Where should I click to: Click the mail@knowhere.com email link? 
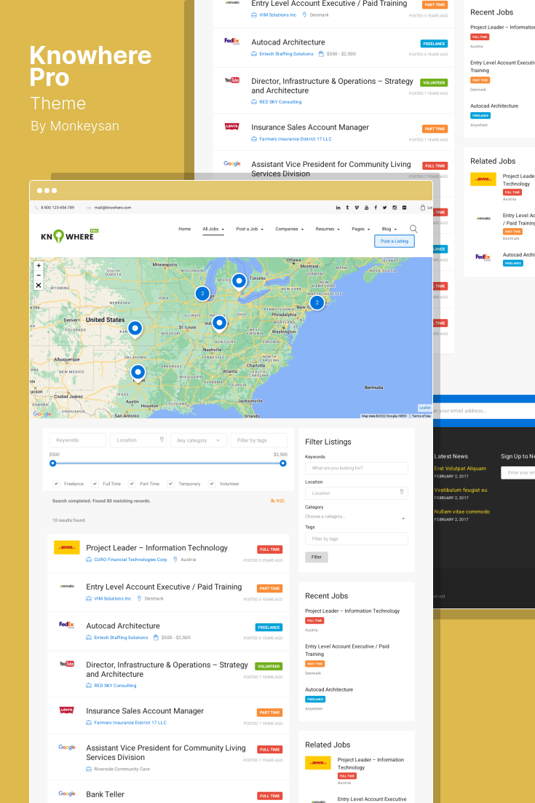coord(113,208)
